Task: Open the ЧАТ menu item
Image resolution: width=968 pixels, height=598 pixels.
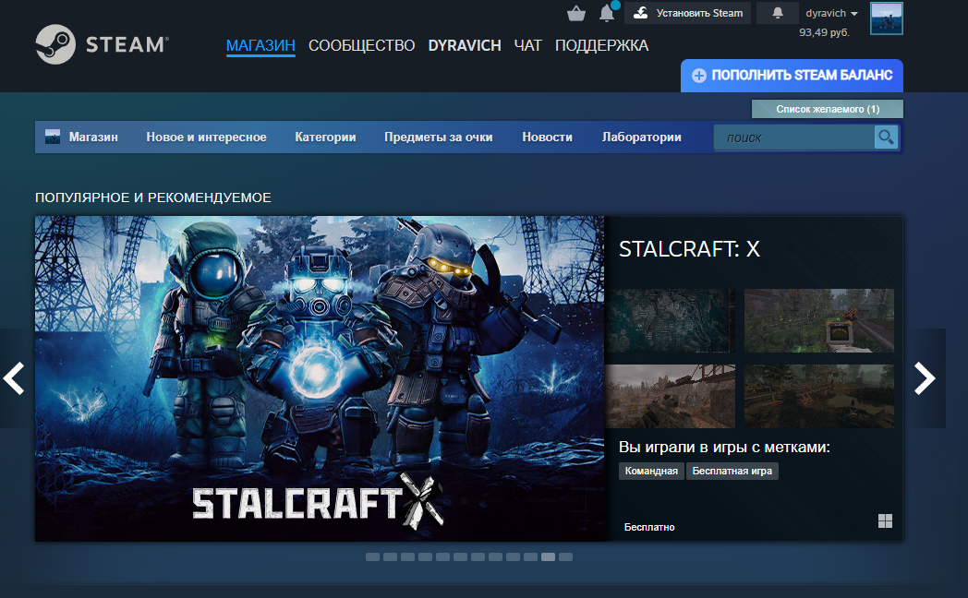Action: 527,45
